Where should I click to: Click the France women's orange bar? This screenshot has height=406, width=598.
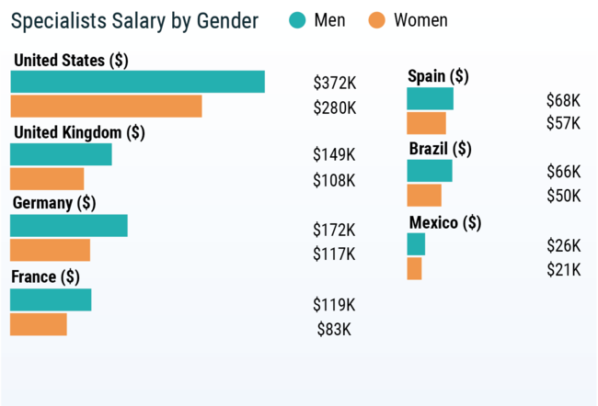point(39,324)
